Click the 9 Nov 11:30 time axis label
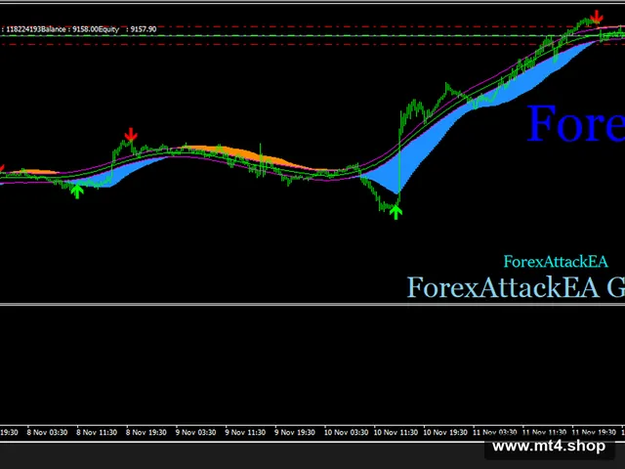625x469 pixels. [x=245, y=432]
